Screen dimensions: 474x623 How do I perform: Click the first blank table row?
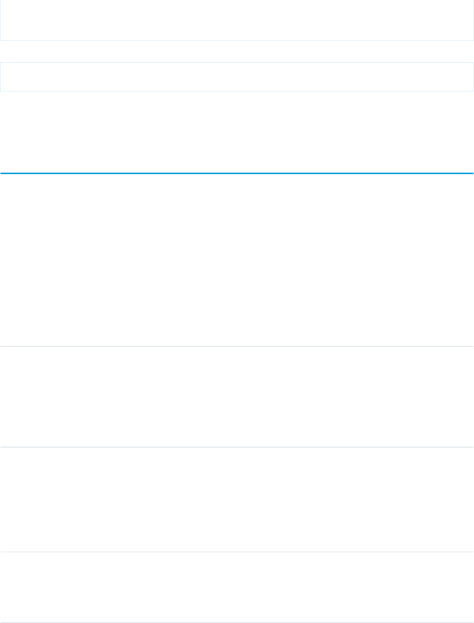[237, 260]
